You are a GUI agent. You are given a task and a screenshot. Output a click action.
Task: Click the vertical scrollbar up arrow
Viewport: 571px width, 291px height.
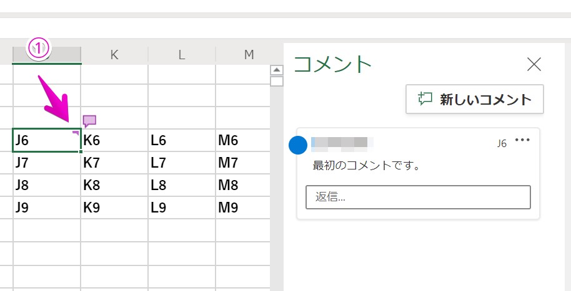pos(276,70)
